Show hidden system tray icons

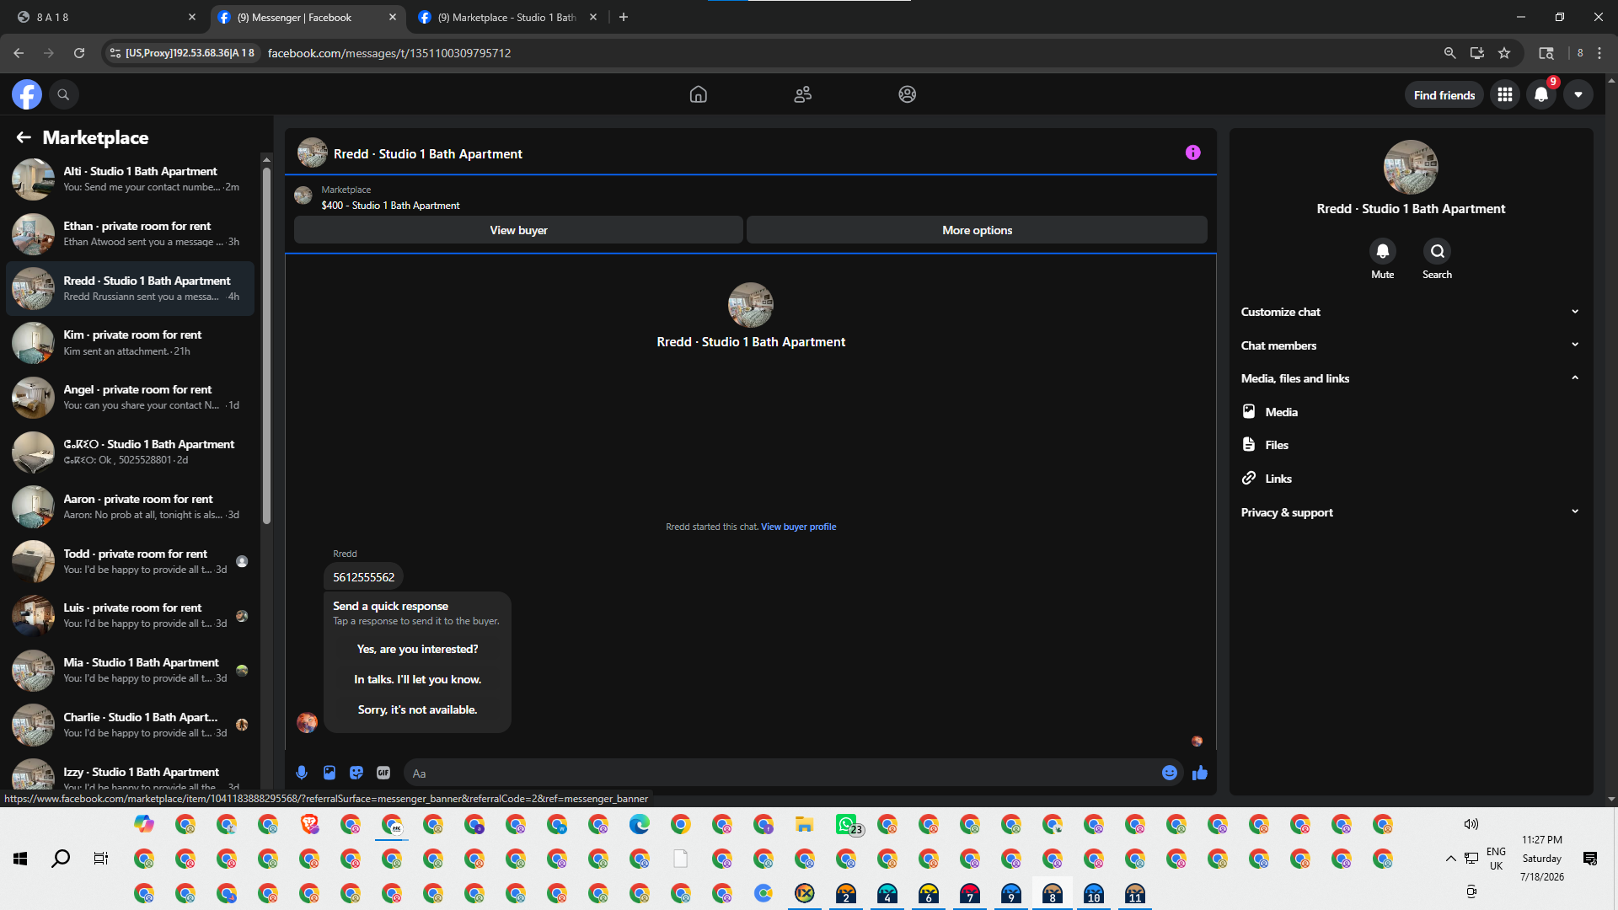tap(1450, 859)
